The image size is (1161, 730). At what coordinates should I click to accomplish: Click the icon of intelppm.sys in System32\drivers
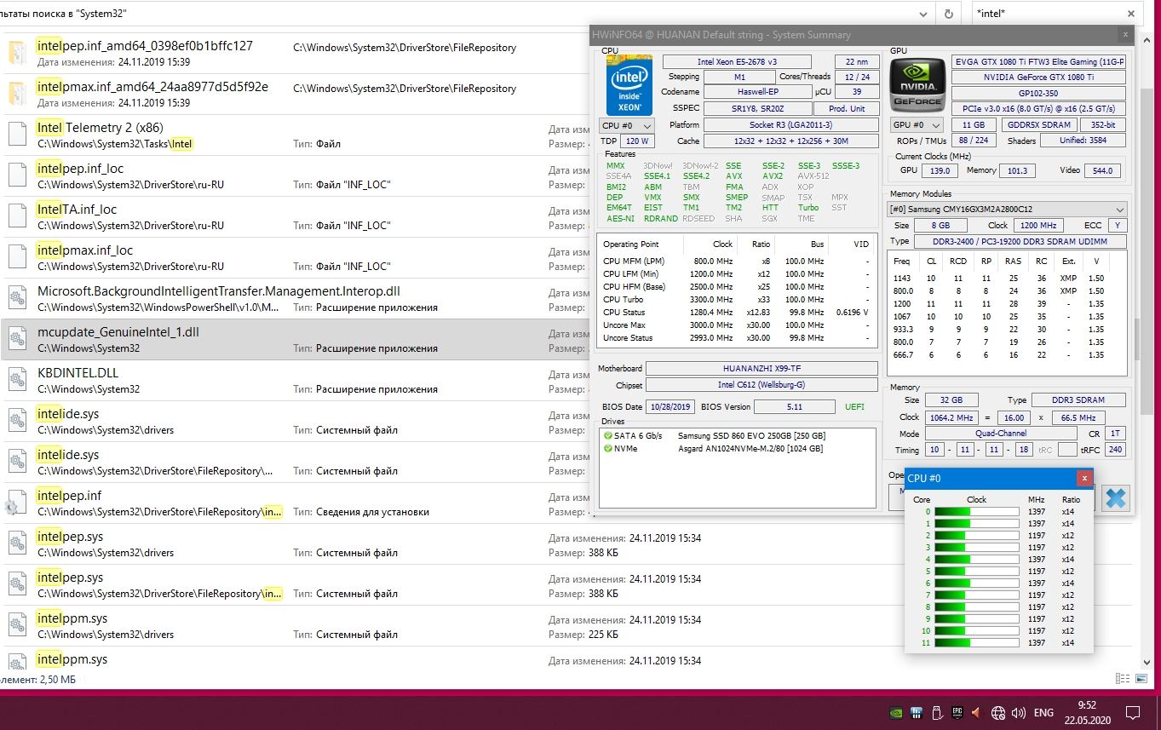(x=17, y=625)
